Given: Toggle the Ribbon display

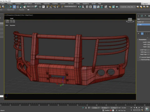Looking at the screenshot, I should click(95, 7).
